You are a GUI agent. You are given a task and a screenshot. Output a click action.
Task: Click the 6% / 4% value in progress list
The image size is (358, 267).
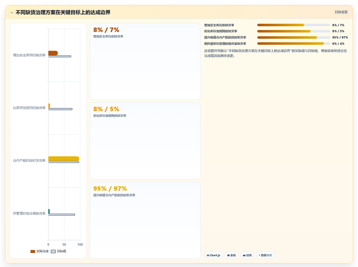338,44
